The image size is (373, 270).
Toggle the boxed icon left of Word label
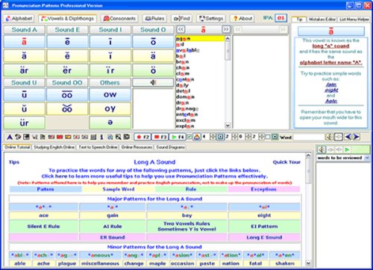click(275, 137)
